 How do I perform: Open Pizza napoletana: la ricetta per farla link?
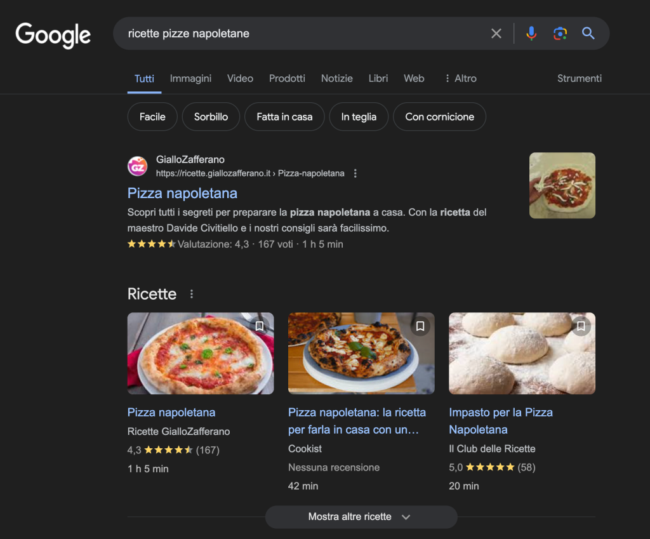click(x=357, y=422)
